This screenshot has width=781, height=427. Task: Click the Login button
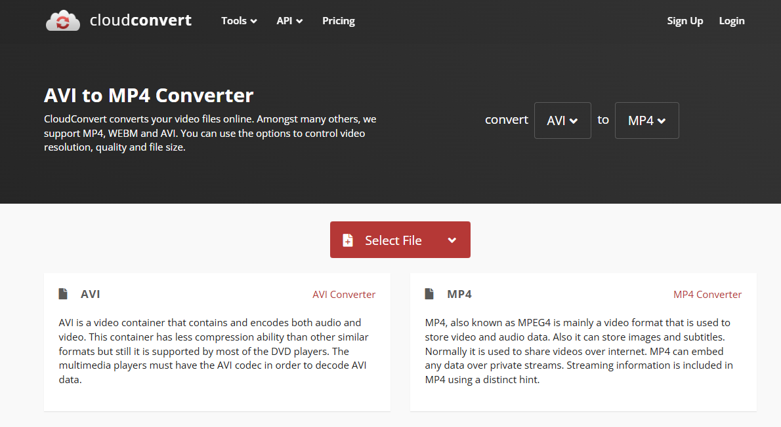[731, 21]
